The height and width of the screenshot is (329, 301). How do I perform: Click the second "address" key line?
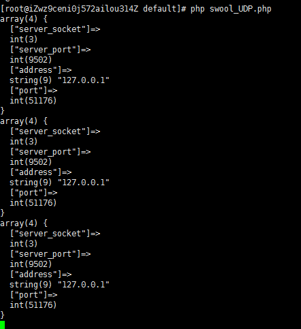point(41,172)
